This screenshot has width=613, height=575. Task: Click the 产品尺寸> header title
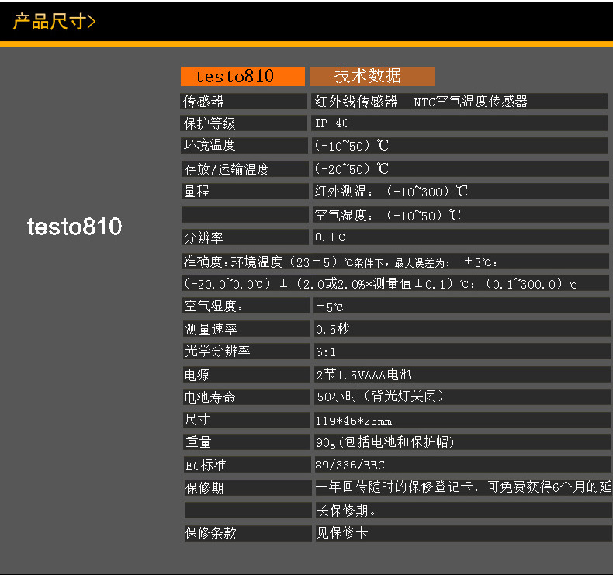point(54,21)
